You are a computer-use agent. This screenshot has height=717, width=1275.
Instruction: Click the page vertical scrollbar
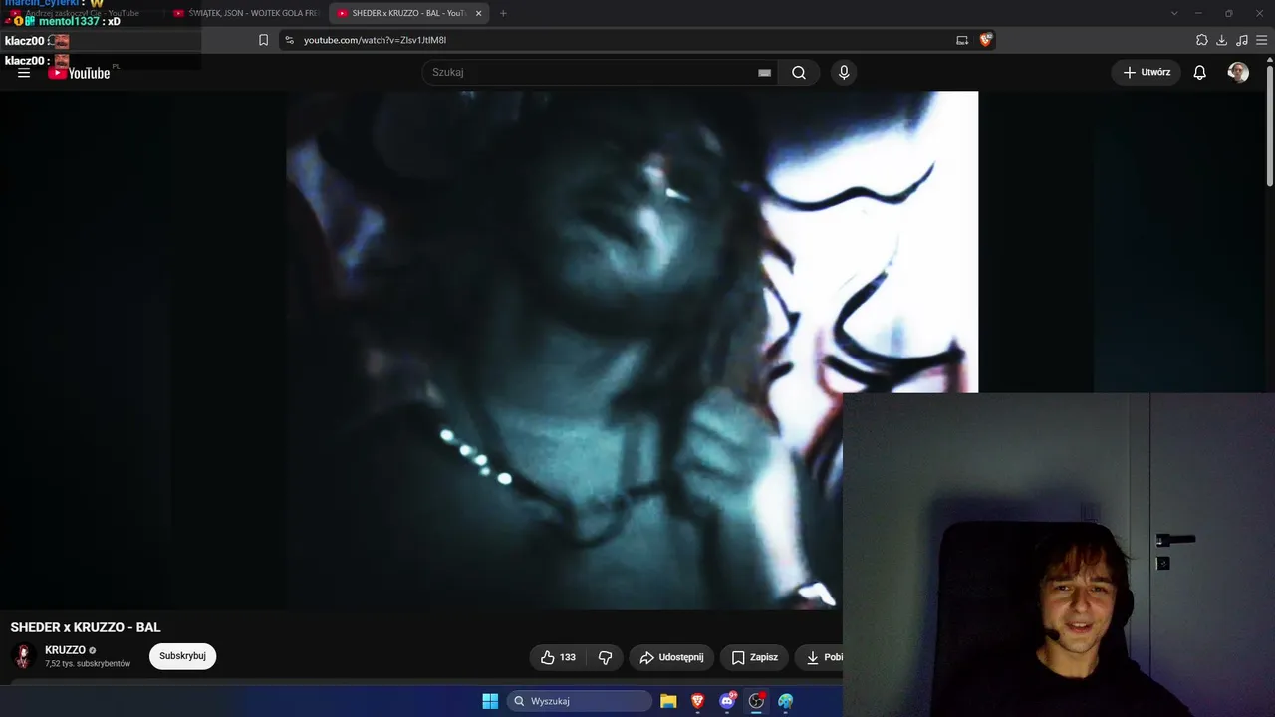[1270, 124]
